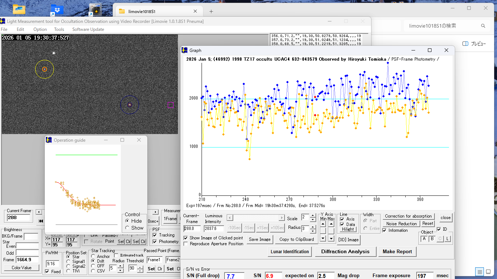
Task: Click the Scale spinner up arrow
Action: pos(313,216)
